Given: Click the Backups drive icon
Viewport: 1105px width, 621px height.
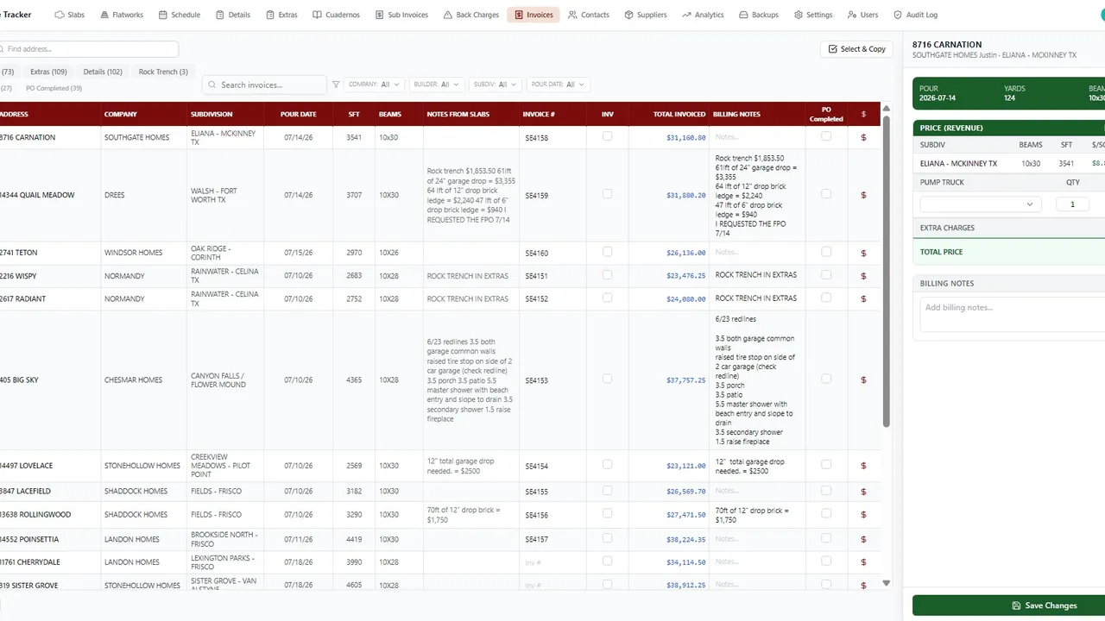Looking at the screenshot, I should [744, 15].
